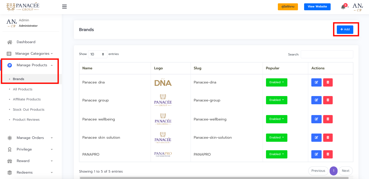Image resolution: width=369 pixels, height=179 pixels.
Task: Open the user avatar menu in header
Action: 358,7
